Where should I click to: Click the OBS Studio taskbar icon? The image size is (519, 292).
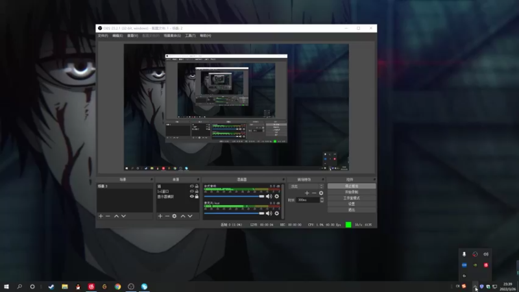point(131,287)
